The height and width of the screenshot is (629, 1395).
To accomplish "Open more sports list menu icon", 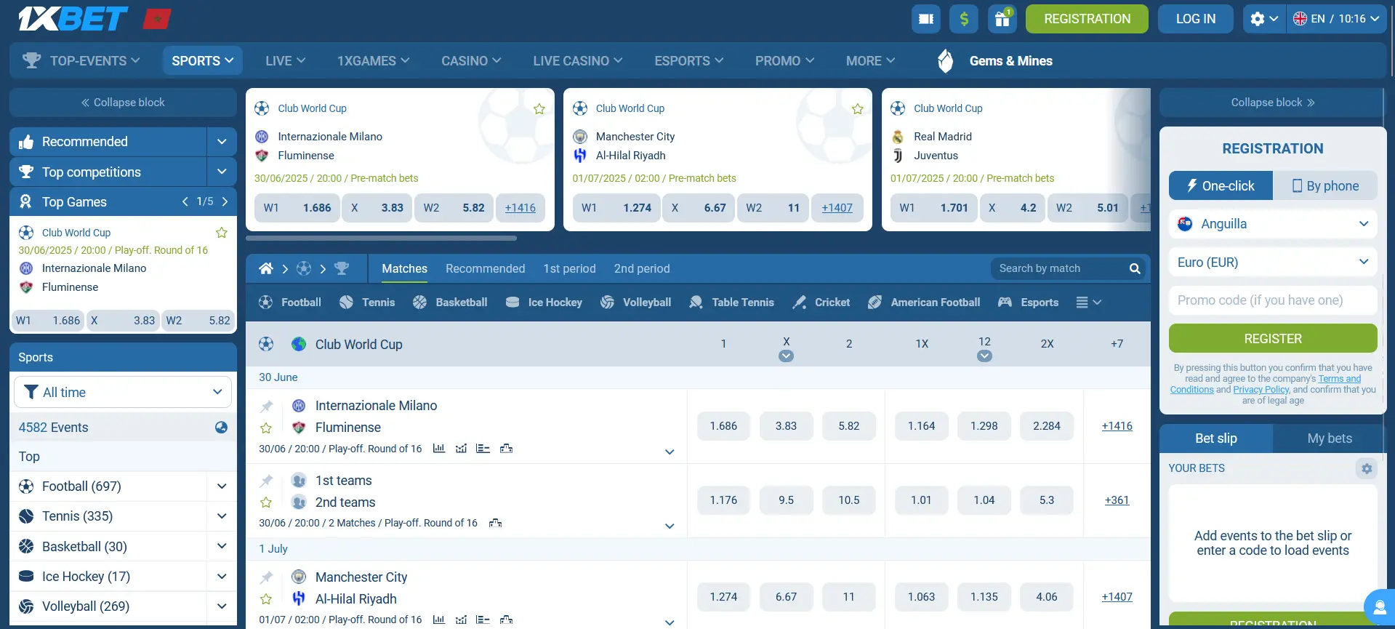I will pos(1088,303).
